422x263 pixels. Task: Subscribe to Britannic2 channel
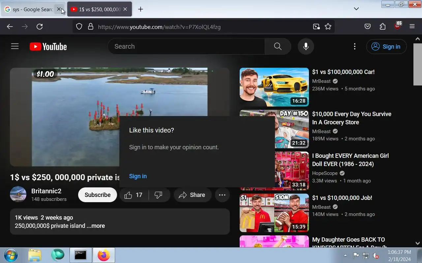(x=98, y=195)
